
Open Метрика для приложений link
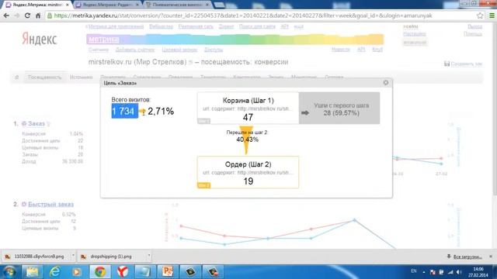tap(116, 26)
